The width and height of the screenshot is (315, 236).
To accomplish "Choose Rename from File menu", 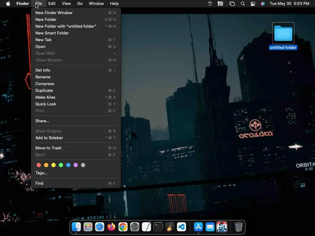I will [x=76, y=77].
